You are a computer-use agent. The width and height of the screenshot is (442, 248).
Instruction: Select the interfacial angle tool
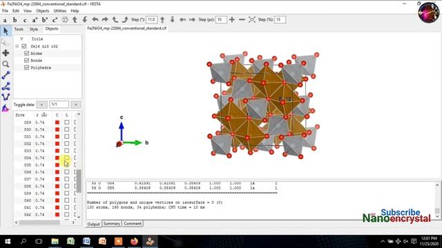tap(6, 108)
